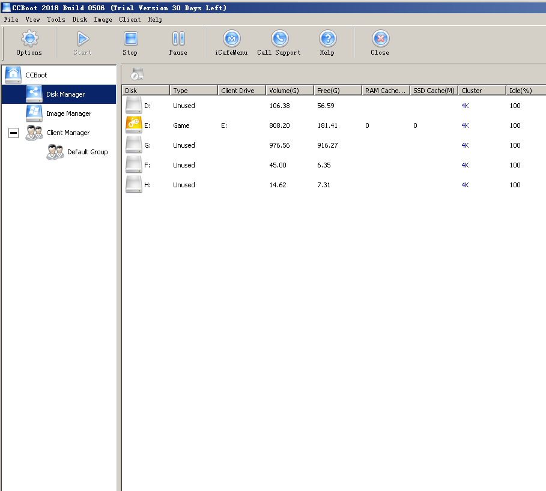Viewport: 546px width, 491px height.
Task: Click the Unused type cell for D:
Action: (184, 106)
